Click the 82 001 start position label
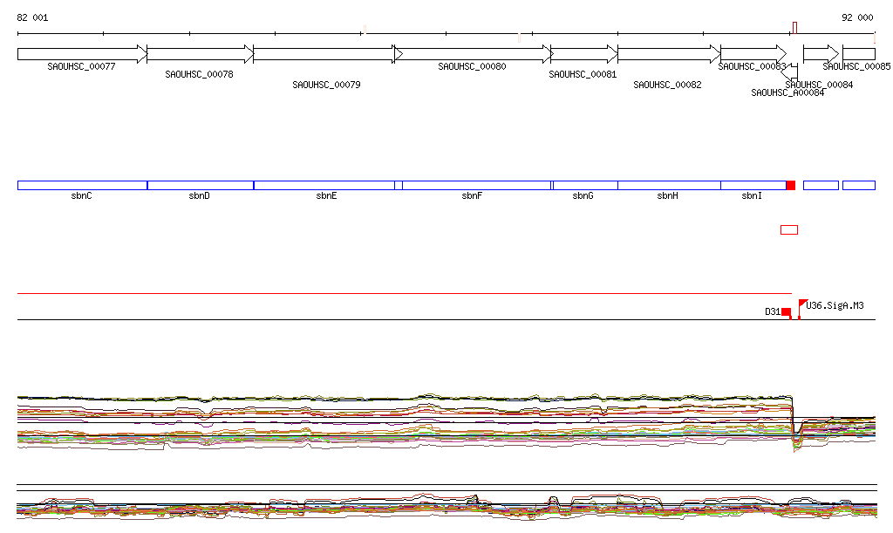 coord(33,17)
